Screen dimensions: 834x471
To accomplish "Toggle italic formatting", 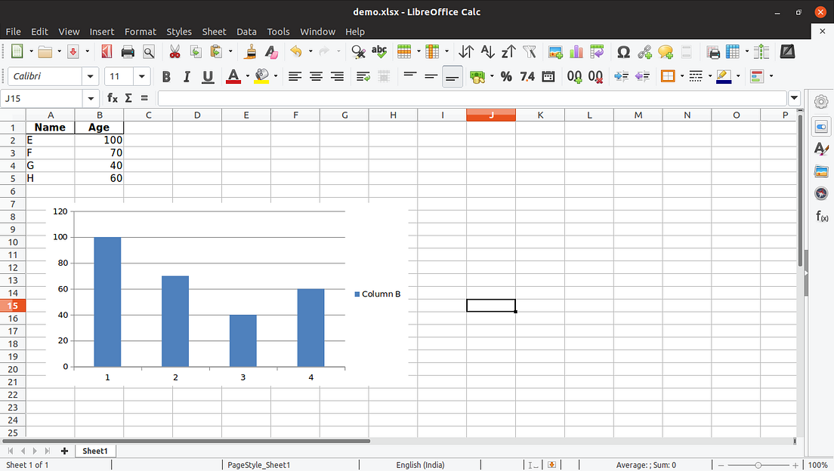I will 187,76.
